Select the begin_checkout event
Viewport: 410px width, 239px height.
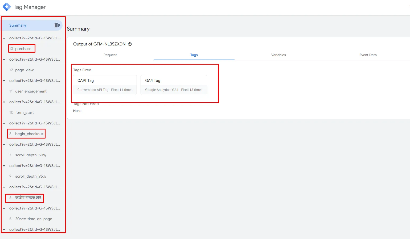[29, 134]
